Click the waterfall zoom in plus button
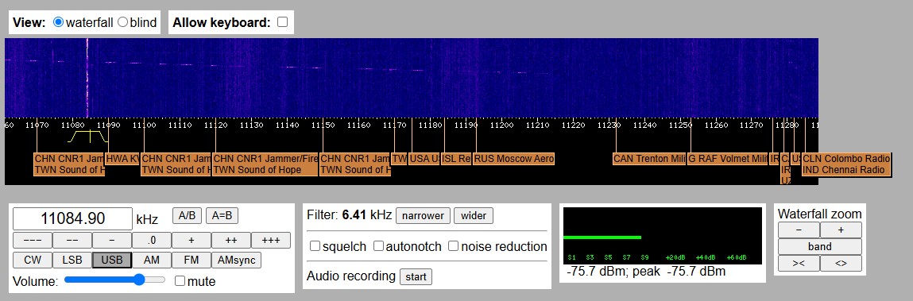The image size is (913, 301). [840, 230]
